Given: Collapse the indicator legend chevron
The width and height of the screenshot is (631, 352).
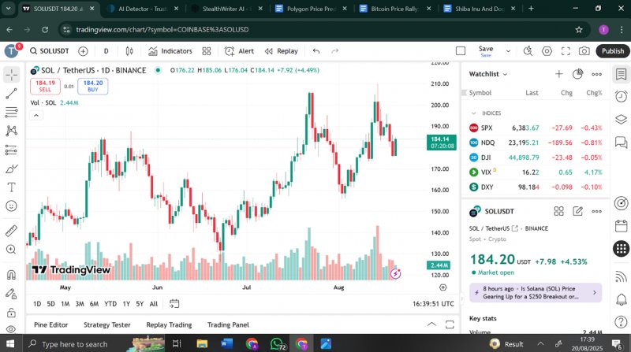Looking at the screenshot, I should tap(36, 115).
